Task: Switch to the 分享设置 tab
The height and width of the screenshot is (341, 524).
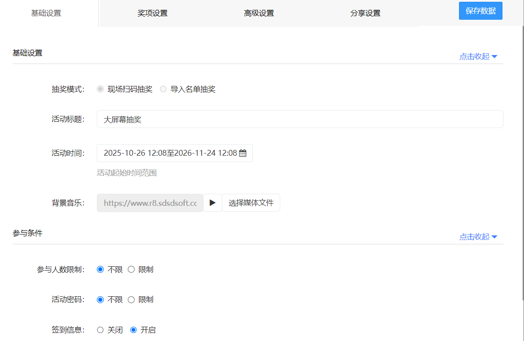Action: pyautogui.click(x=365, y=13)
